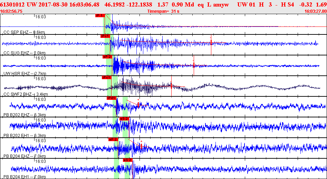Select the eS 2 pick flag on B204 EH1
Viewport: 327px width, 179px height.
[127, 160]
